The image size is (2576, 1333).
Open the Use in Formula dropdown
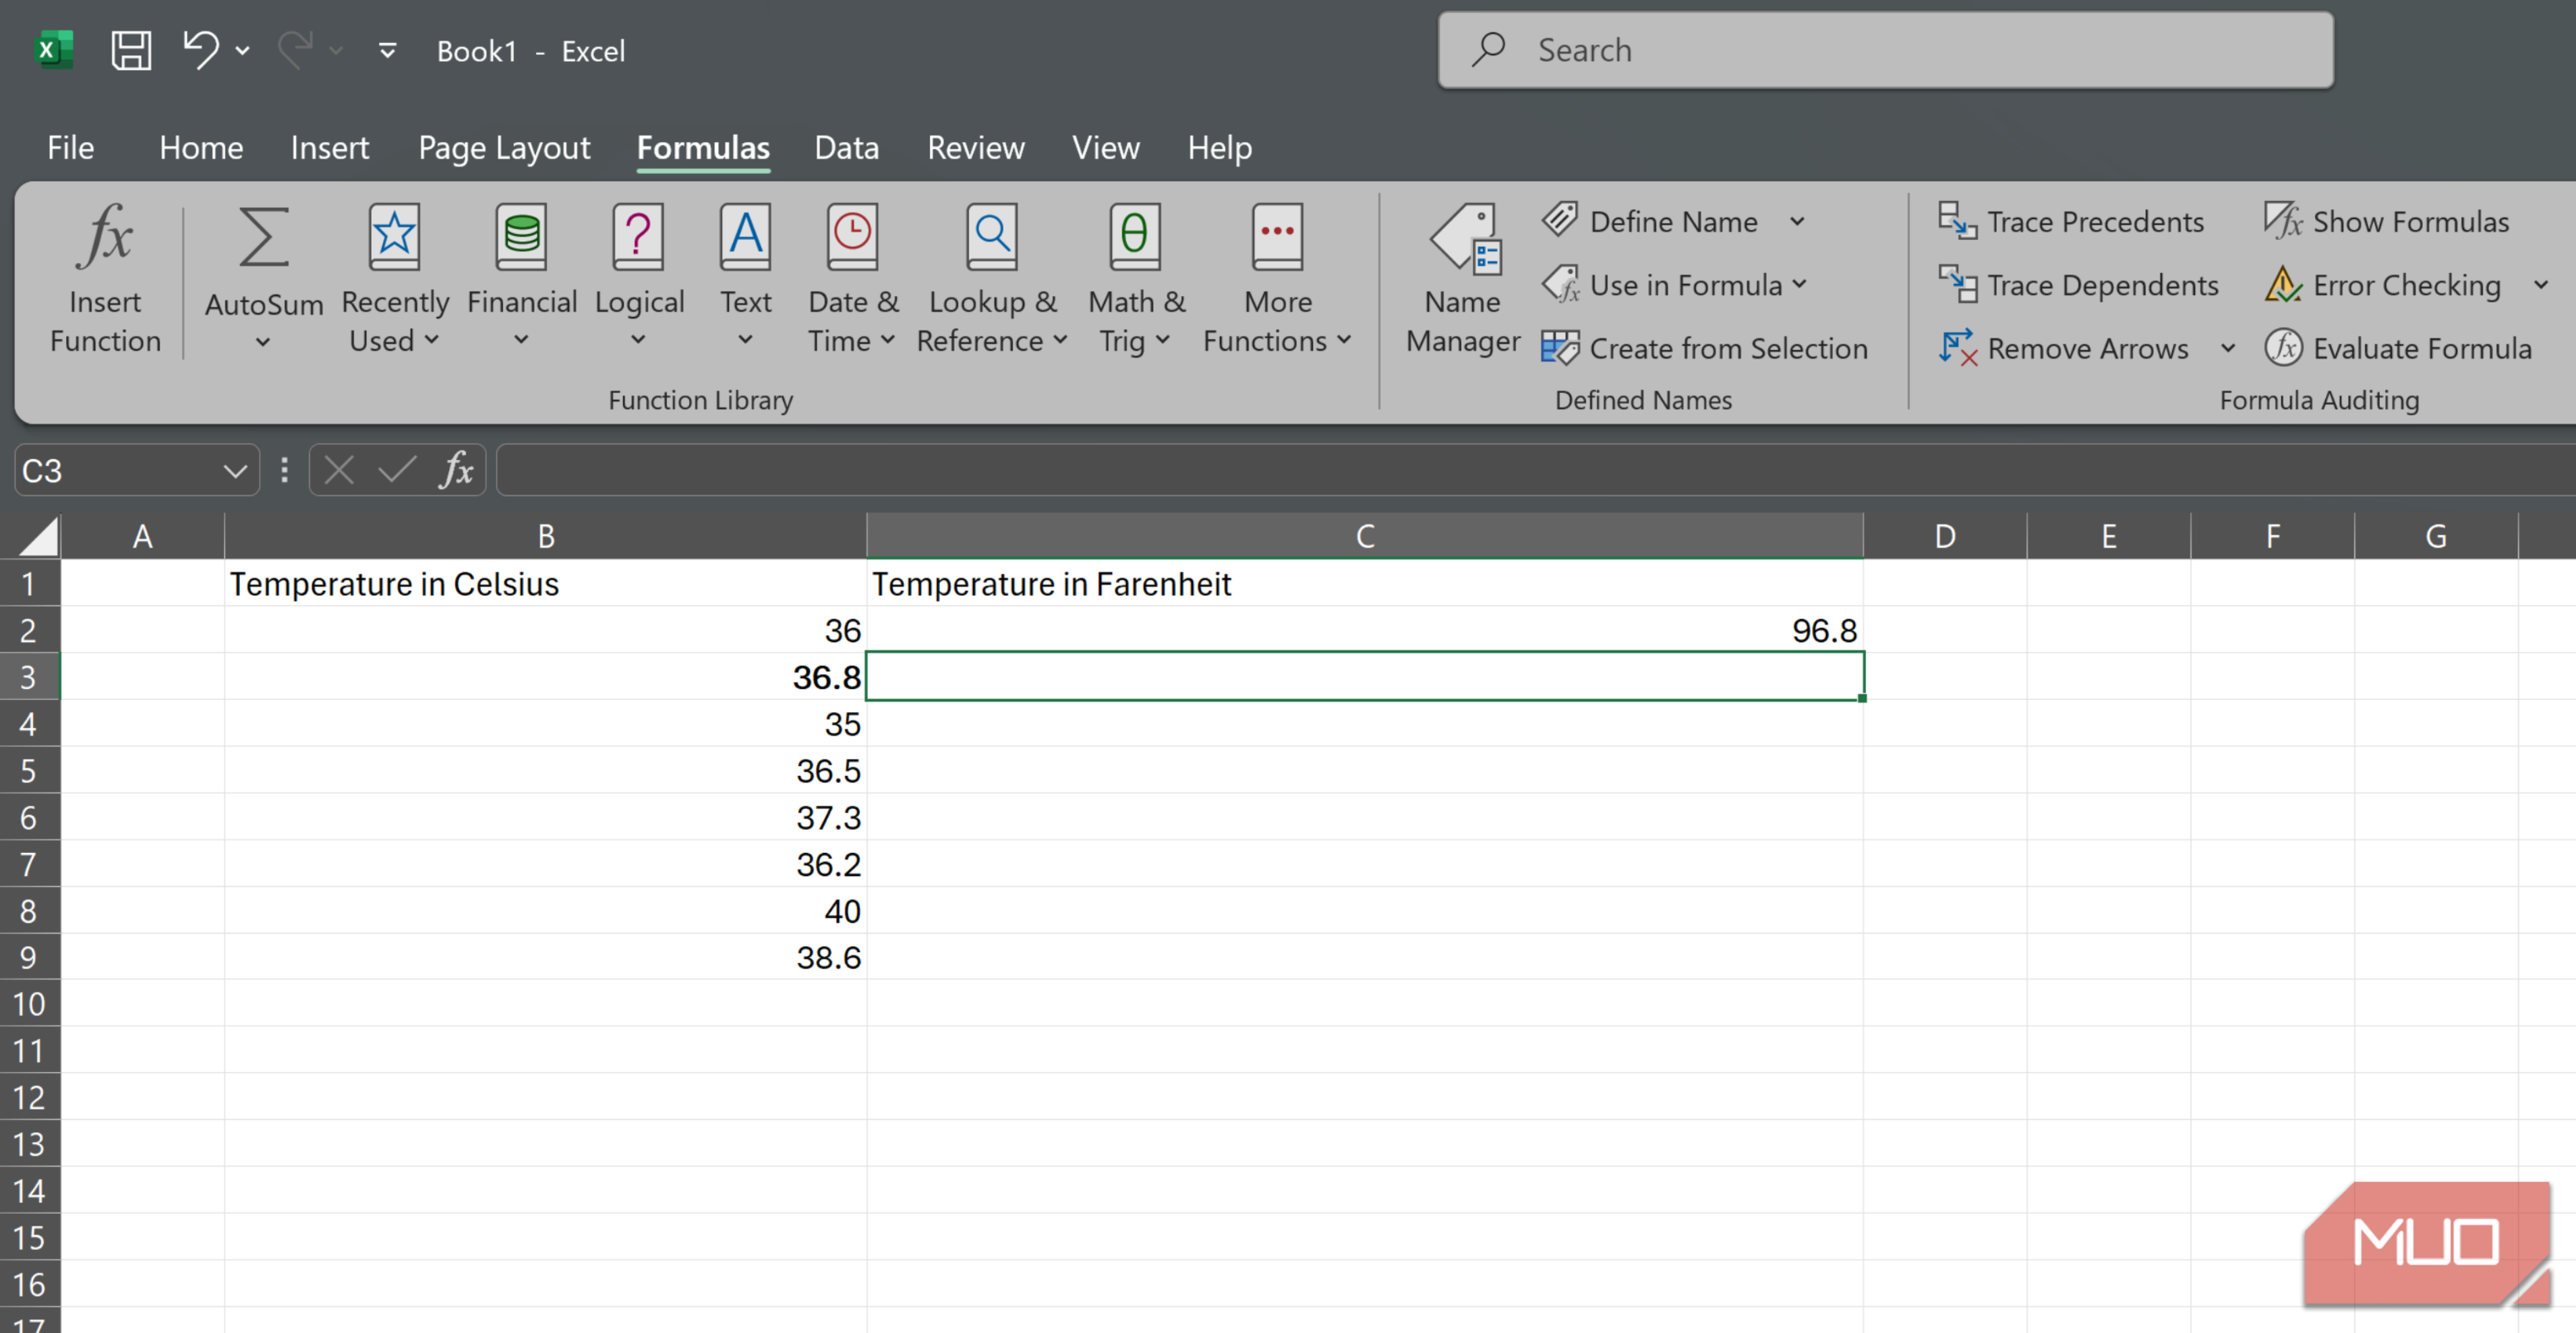click(1675, 285)
